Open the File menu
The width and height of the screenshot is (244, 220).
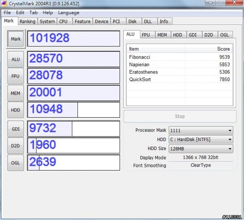pos(7,13)
